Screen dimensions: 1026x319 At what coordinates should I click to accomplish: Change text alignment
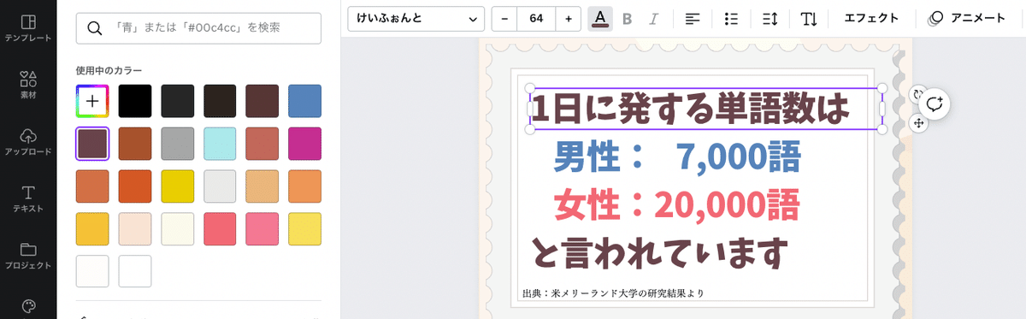click(693, 18)
